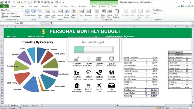
Task: Switch to the Page Layout tab
Action: point(33,6)
